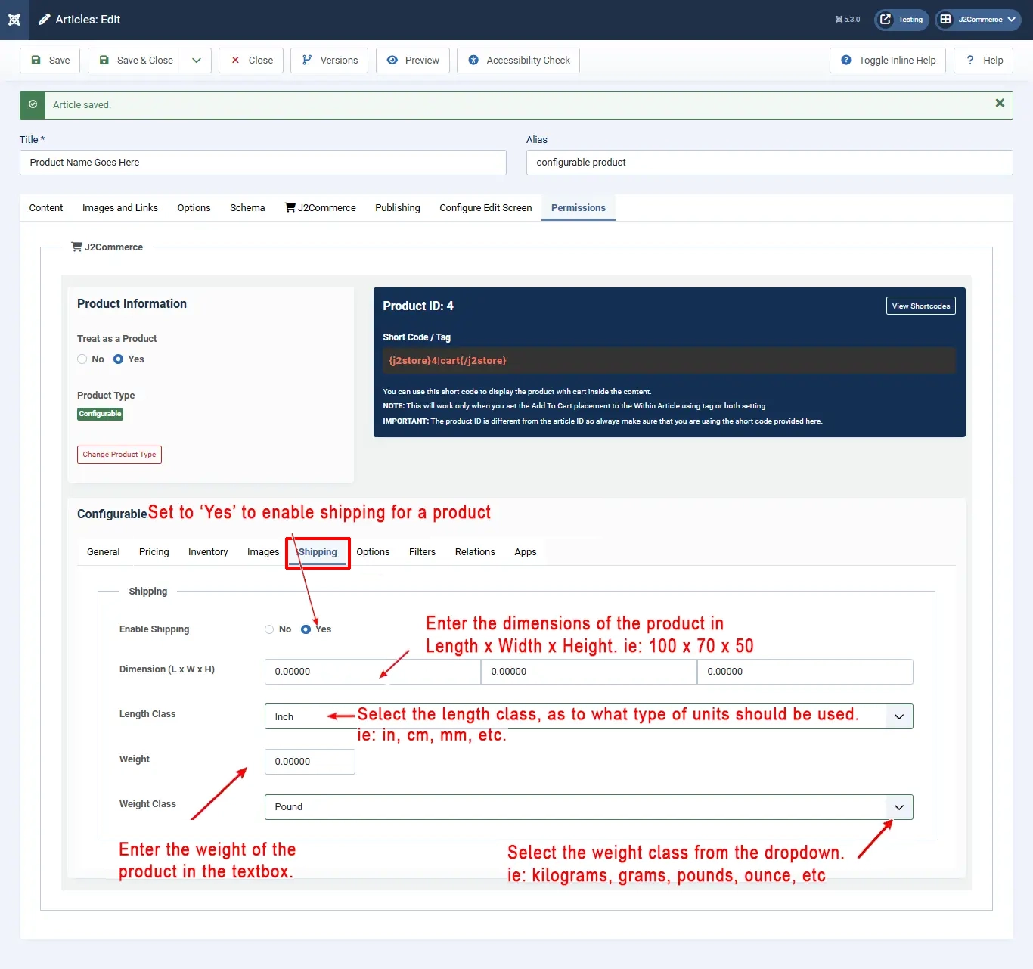Viewport: 1033px width, 969px height.
Task: Open the Save & Close dropdown arrow
Action: click(x=197, y=61)
